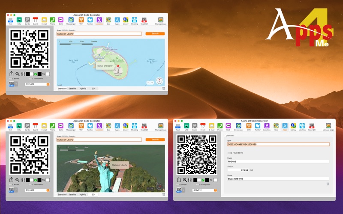
Task: Pick black foreground swatch in the standard map window
Action: [x=28, y=74]
